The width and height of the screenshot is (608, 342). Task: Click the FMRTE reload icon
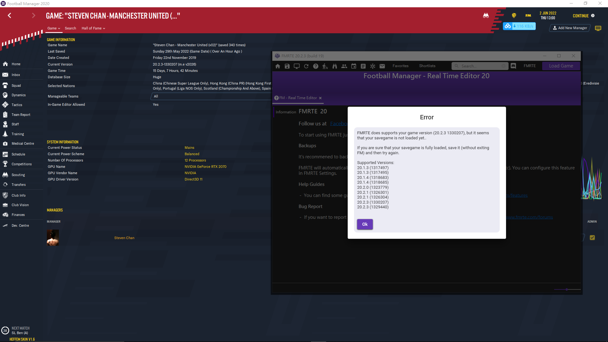tap(306, 66)
